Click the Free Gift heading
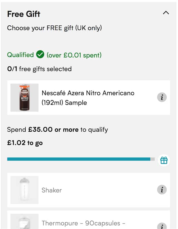The width and height of the screenshot is (178, 229). pos(24,14)
